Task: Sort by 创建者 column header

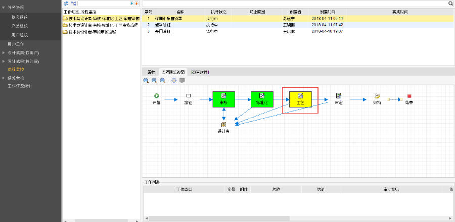Action: pos(295,12)
